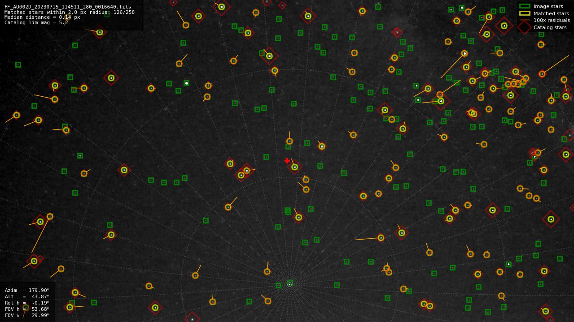Click the 'Alt = 43.87°' readout

point(27,296)
